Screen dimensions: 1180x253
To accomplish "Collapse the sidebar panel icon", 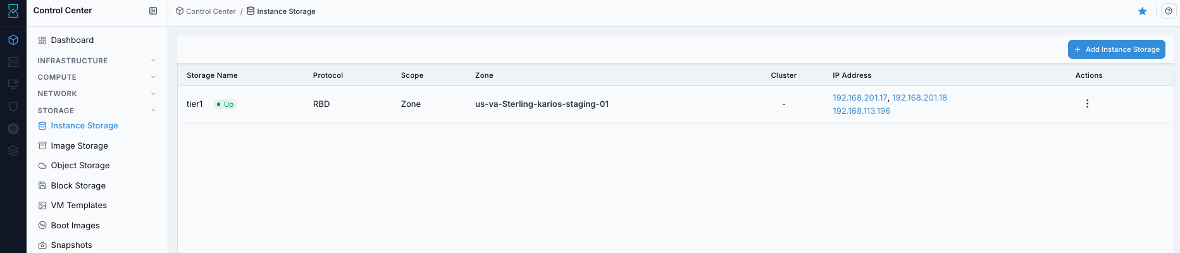I will pyautogui.click(x=153, y=11).
